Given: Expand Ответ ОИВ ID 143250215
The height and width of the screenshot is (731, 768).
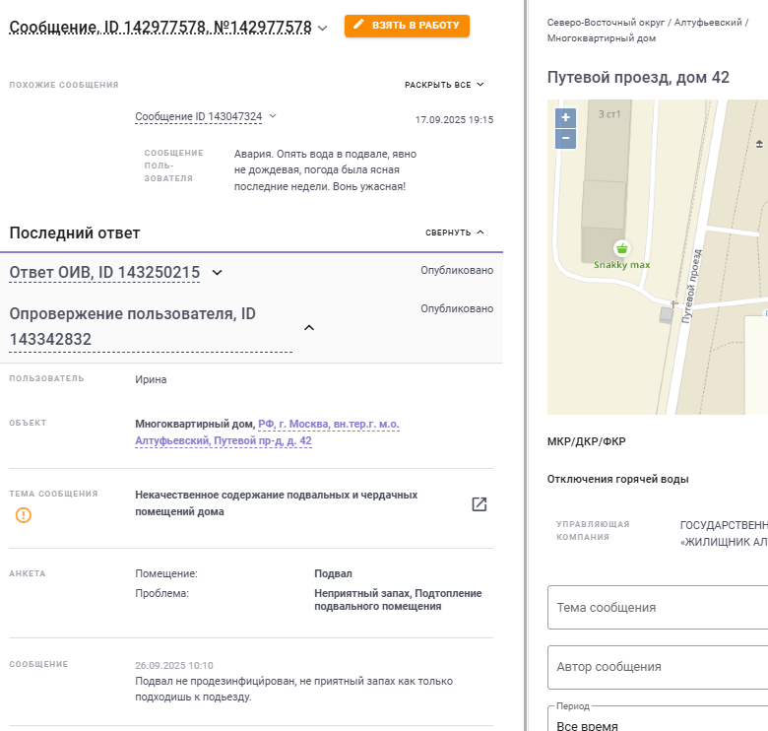Looking at the screenshot, I should click(218, 273).
